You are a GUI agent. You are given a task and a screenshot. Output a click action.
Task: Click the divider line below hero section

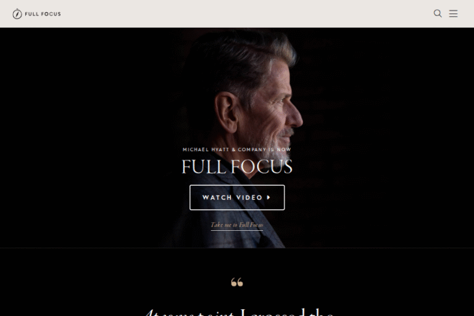237,248
